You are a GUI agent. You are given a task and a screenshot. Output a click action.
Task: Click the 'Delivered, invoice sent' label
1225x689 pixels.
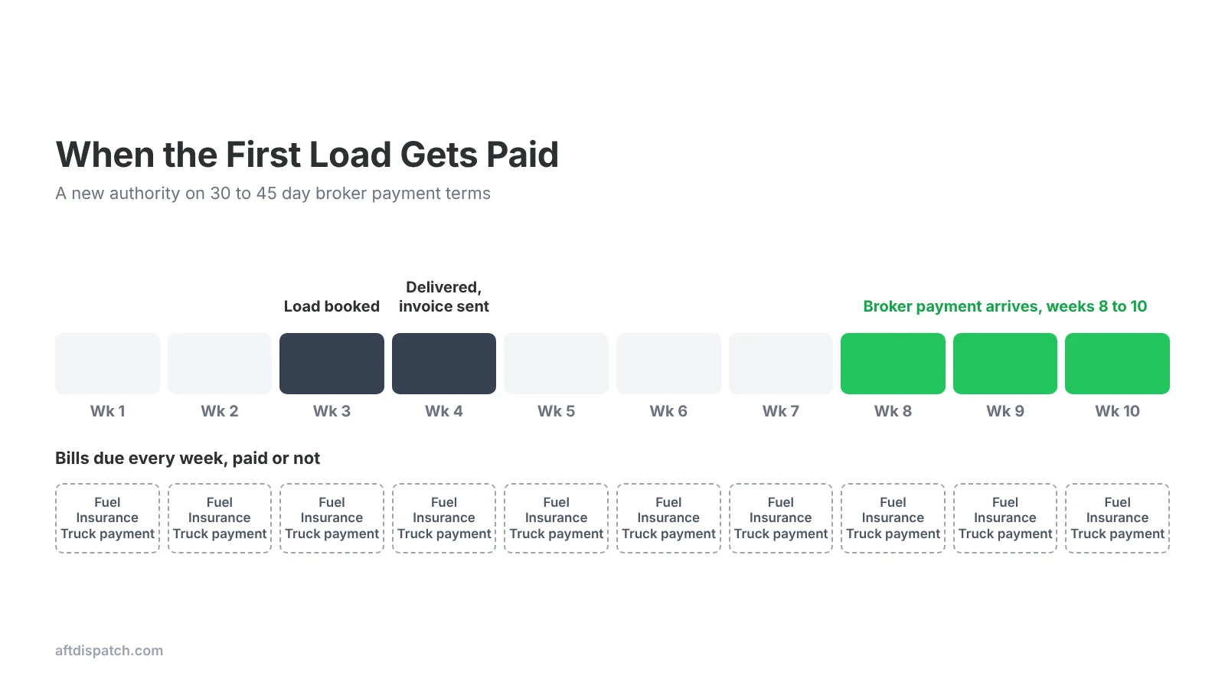[x=444, y=297]
